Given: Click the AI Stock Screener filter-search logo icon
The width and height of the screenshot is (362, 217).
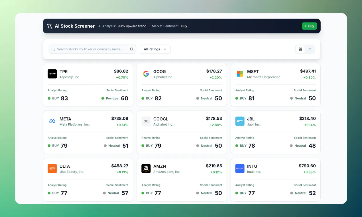Looking at the screenshot, I should click(49, 26).
